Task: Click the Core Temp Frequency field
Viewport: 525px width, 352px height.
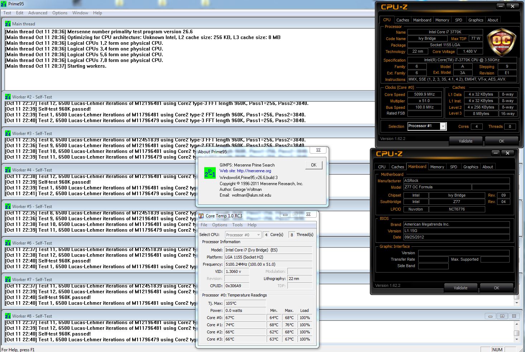Action: (268, 264)
